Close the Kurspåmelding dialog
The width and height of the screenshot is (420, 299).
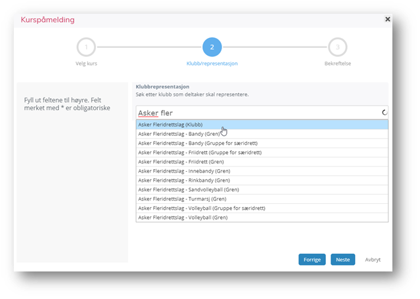(387, 19)
